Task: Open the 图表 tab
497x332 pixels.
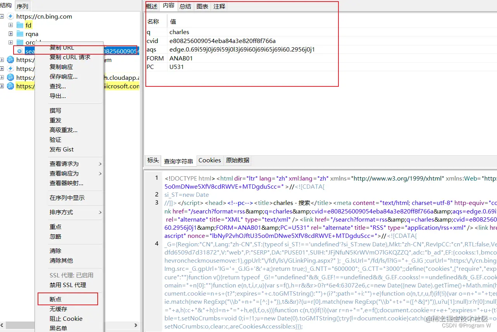Action: tap(202, 7)
